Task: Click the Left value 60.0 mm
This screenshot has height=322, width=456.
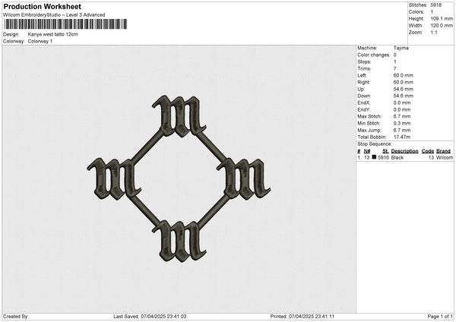Action: tap(403, 75)
